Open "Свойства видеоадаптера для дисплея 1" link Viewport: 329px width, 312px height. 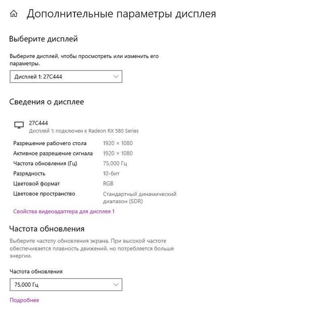pyautogui.click(x=64, y=211)
